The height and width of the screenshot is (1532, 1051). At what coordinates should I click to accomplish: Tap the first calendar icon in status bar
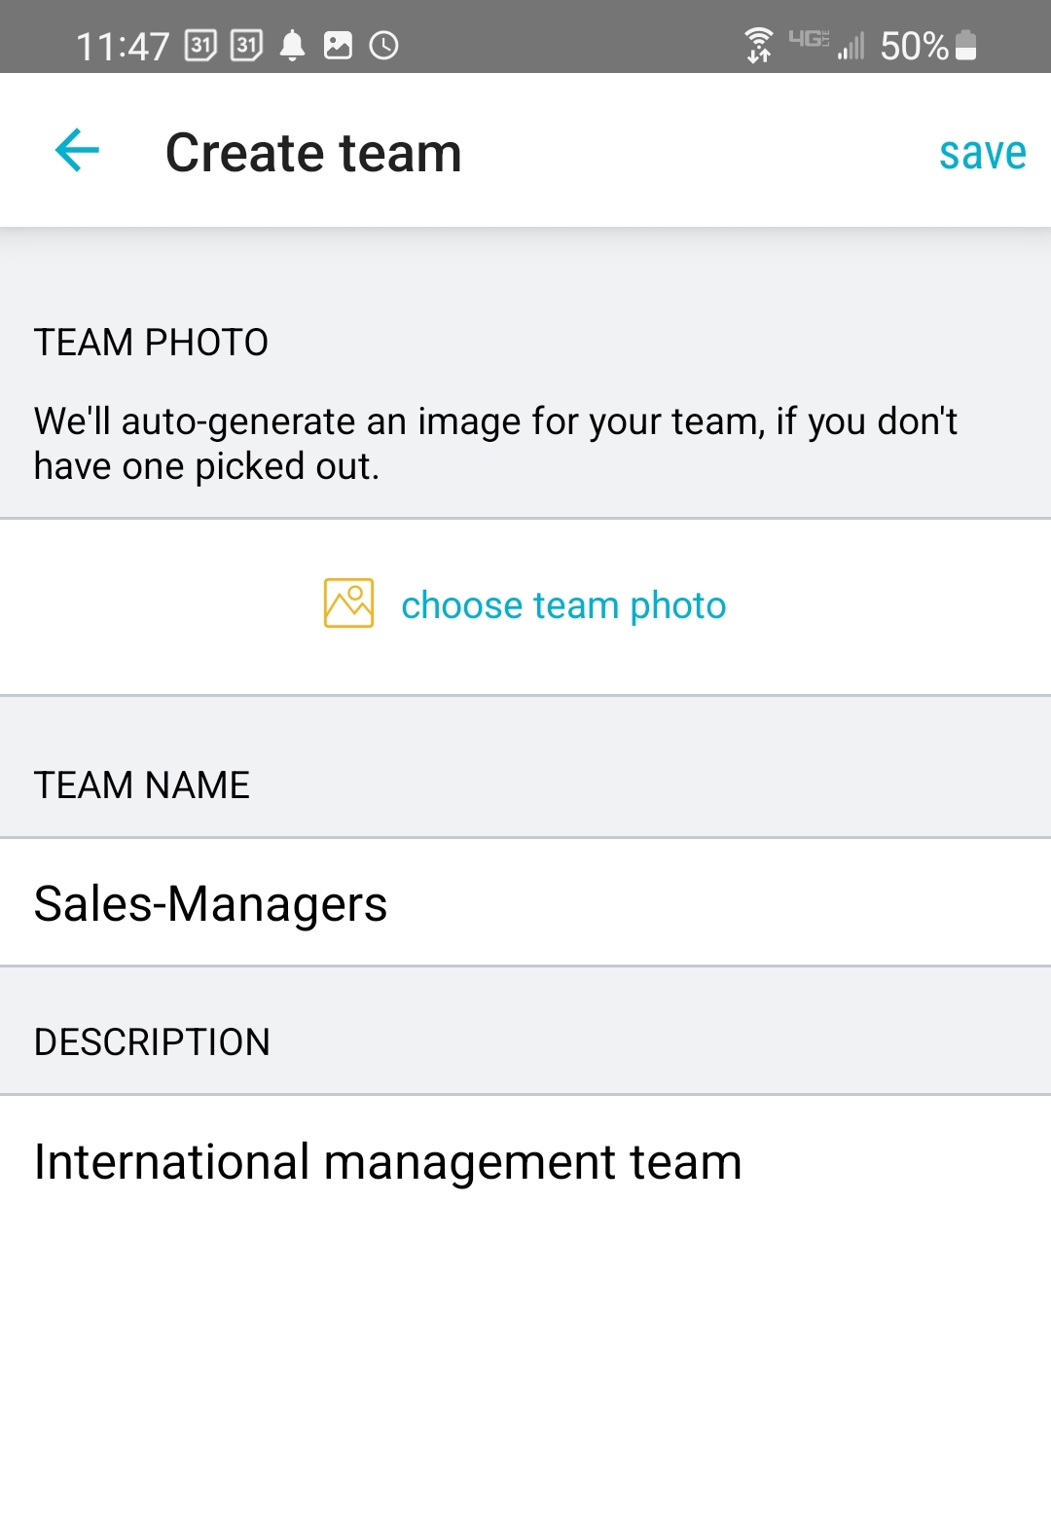click(x=200, y=46)
